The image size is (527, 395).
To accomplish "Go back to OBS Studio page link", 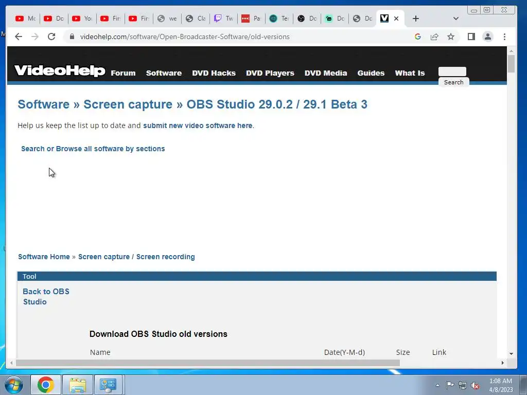I will [x=46, y=297].
